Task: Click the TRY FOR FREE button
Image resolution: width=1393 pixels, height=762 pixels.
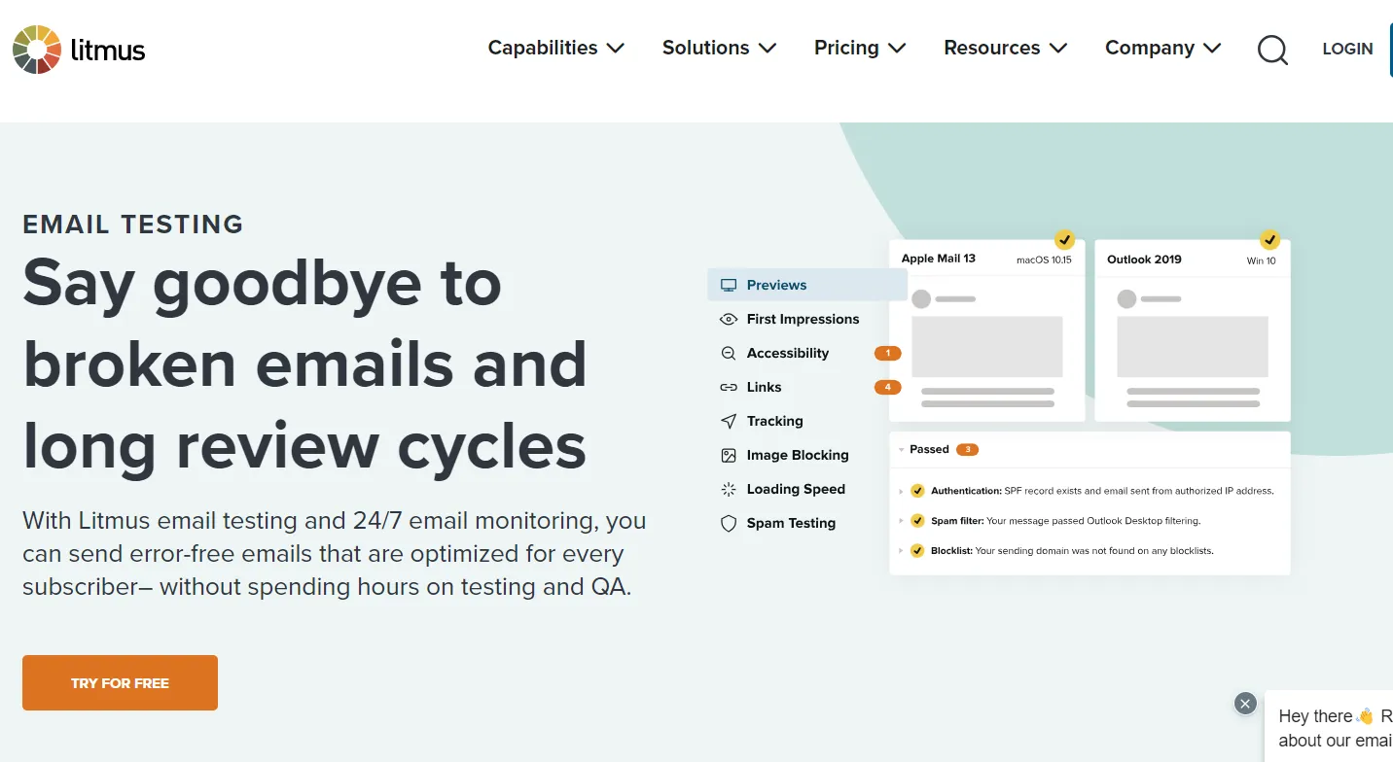Action: (x=120, y=682)
